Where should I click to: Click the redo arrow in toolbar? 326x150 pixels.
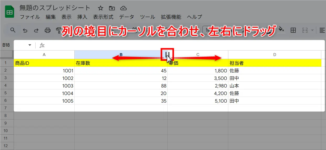[36, 30]
